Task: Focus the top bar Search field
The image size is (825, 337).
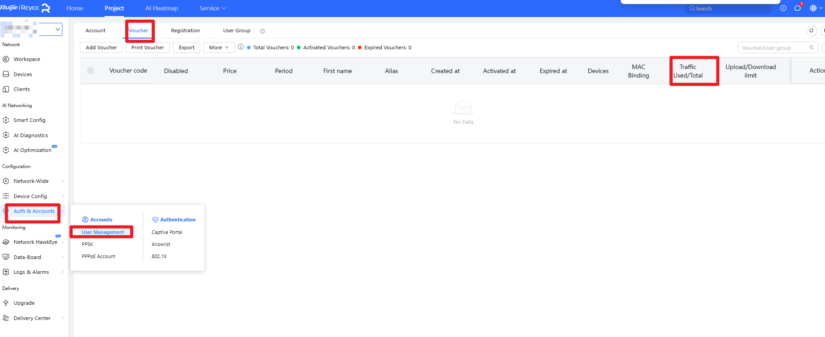Action: point(728,9)
